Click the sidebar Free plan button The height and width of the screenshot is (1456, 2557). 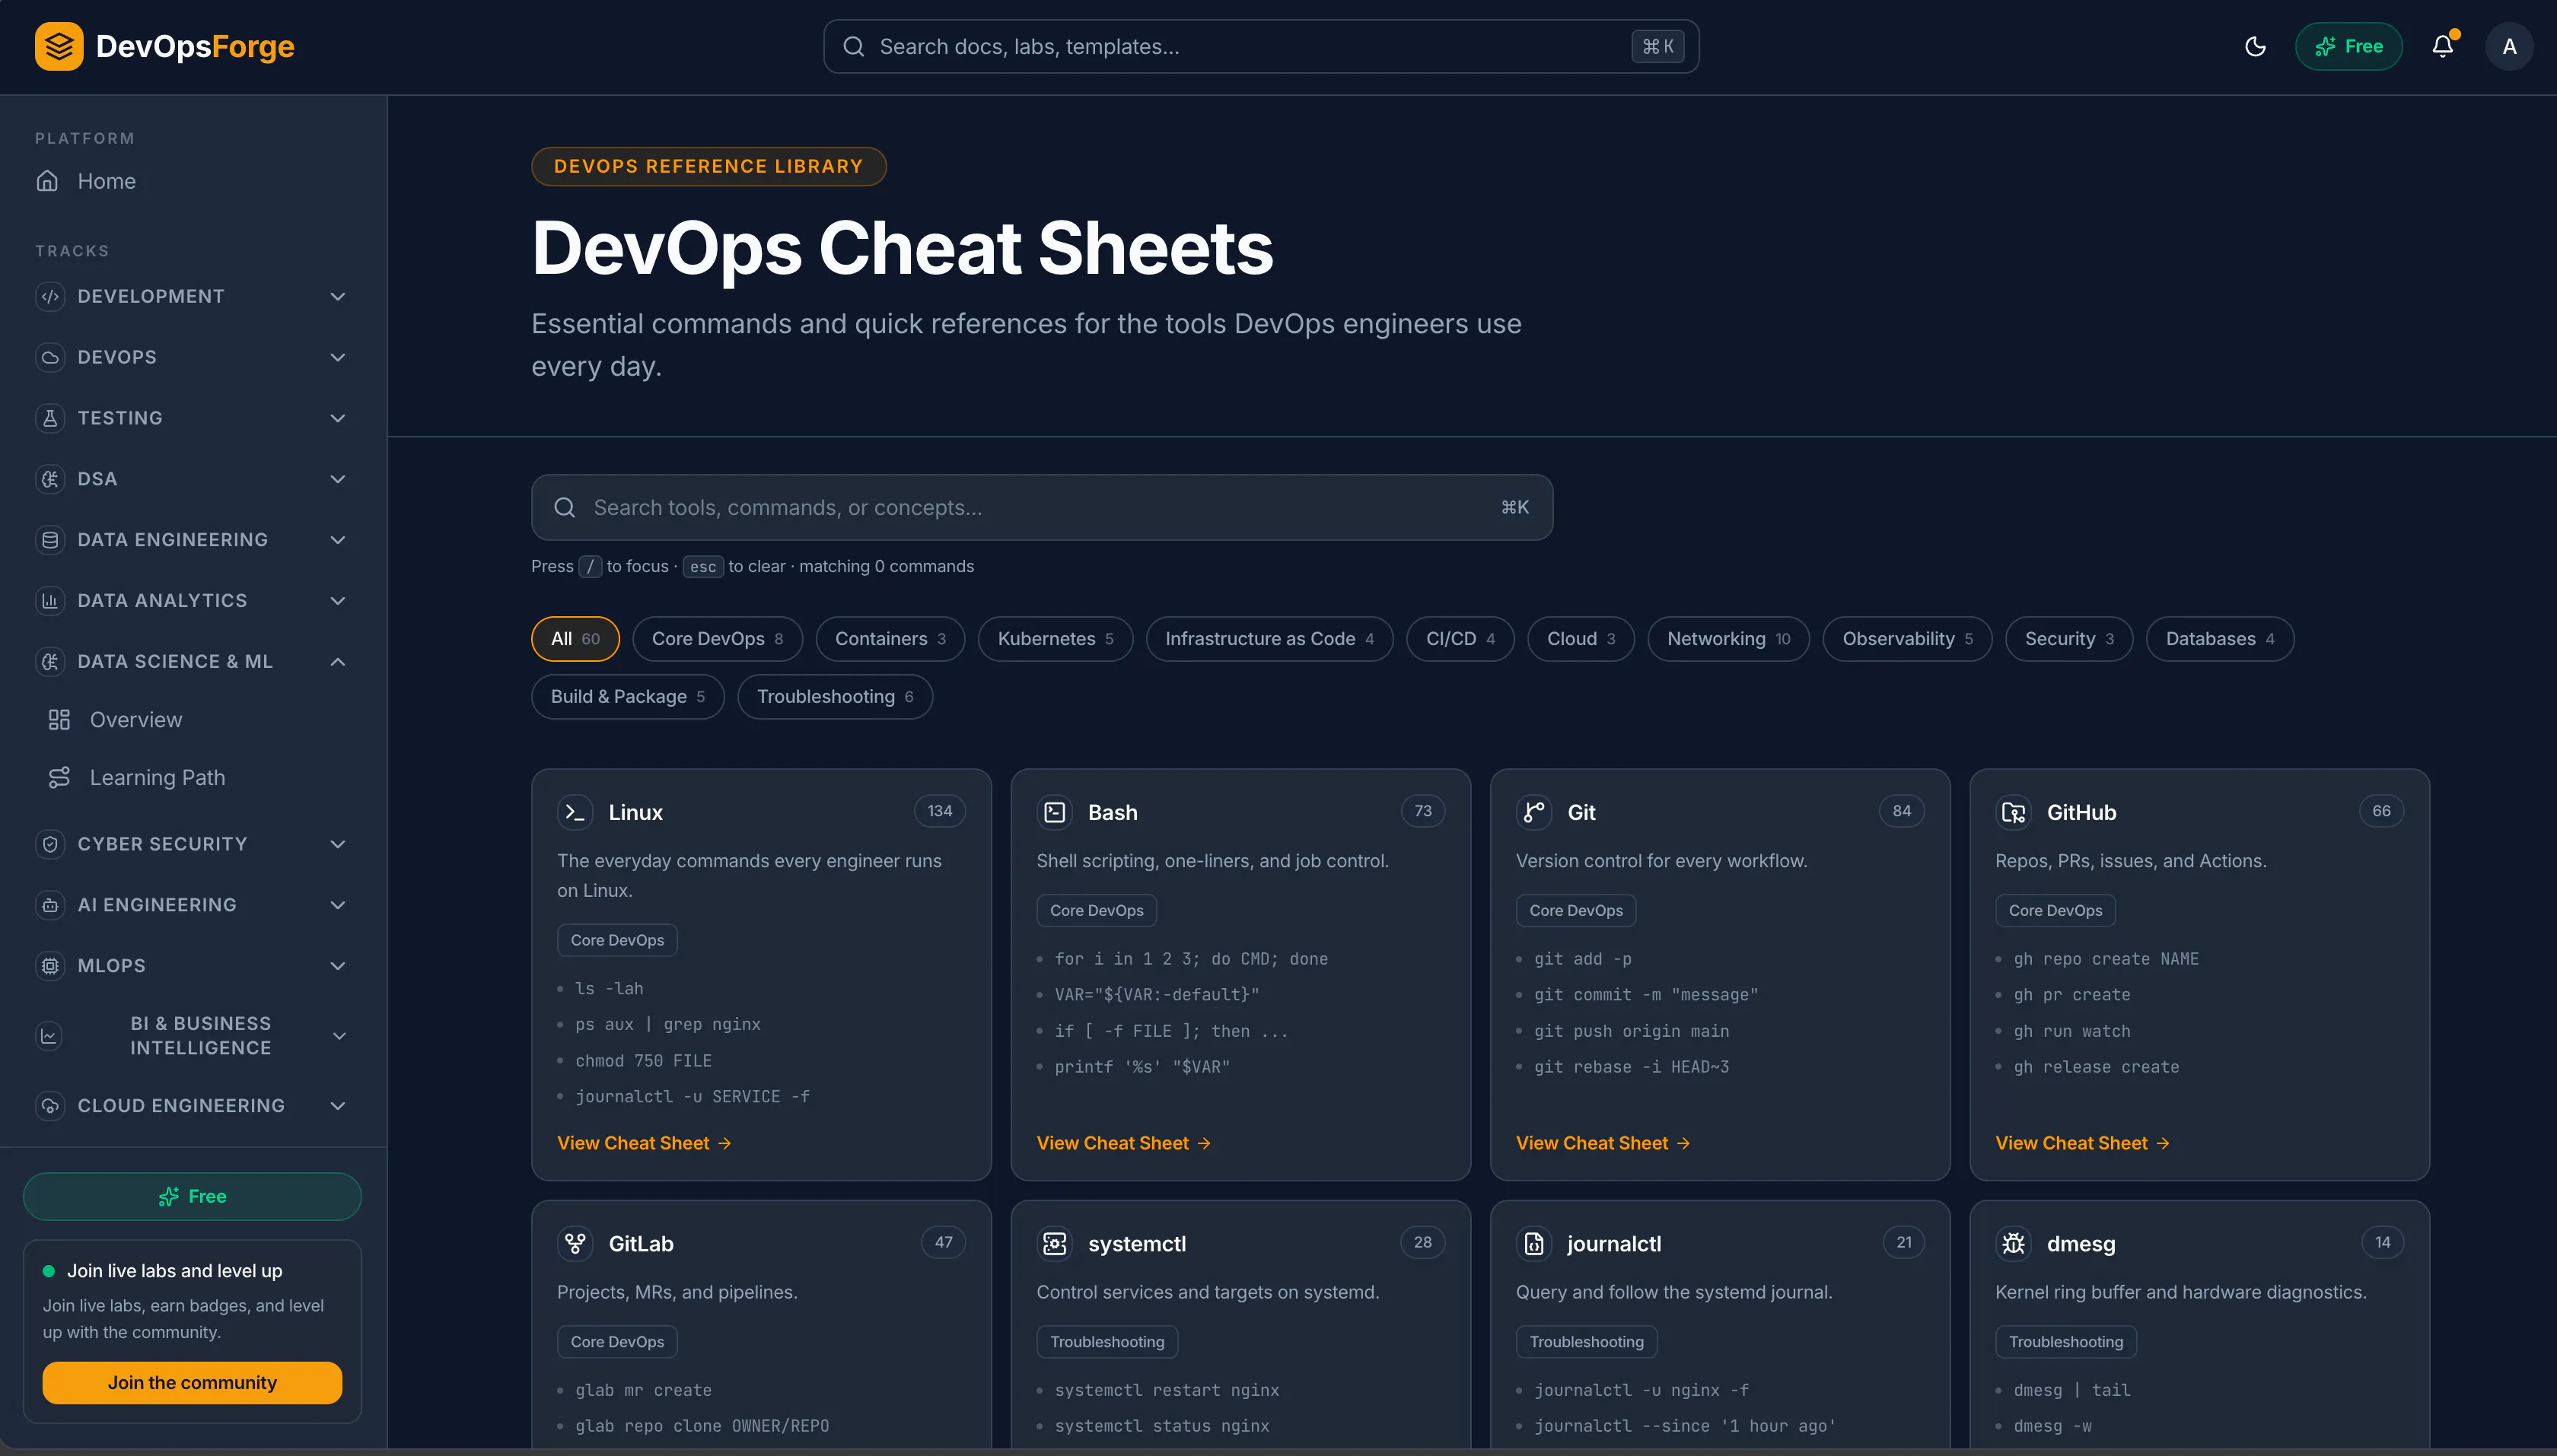pos(192,1197)
